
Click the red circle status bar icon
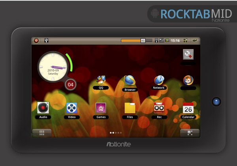tap(36, 40)
